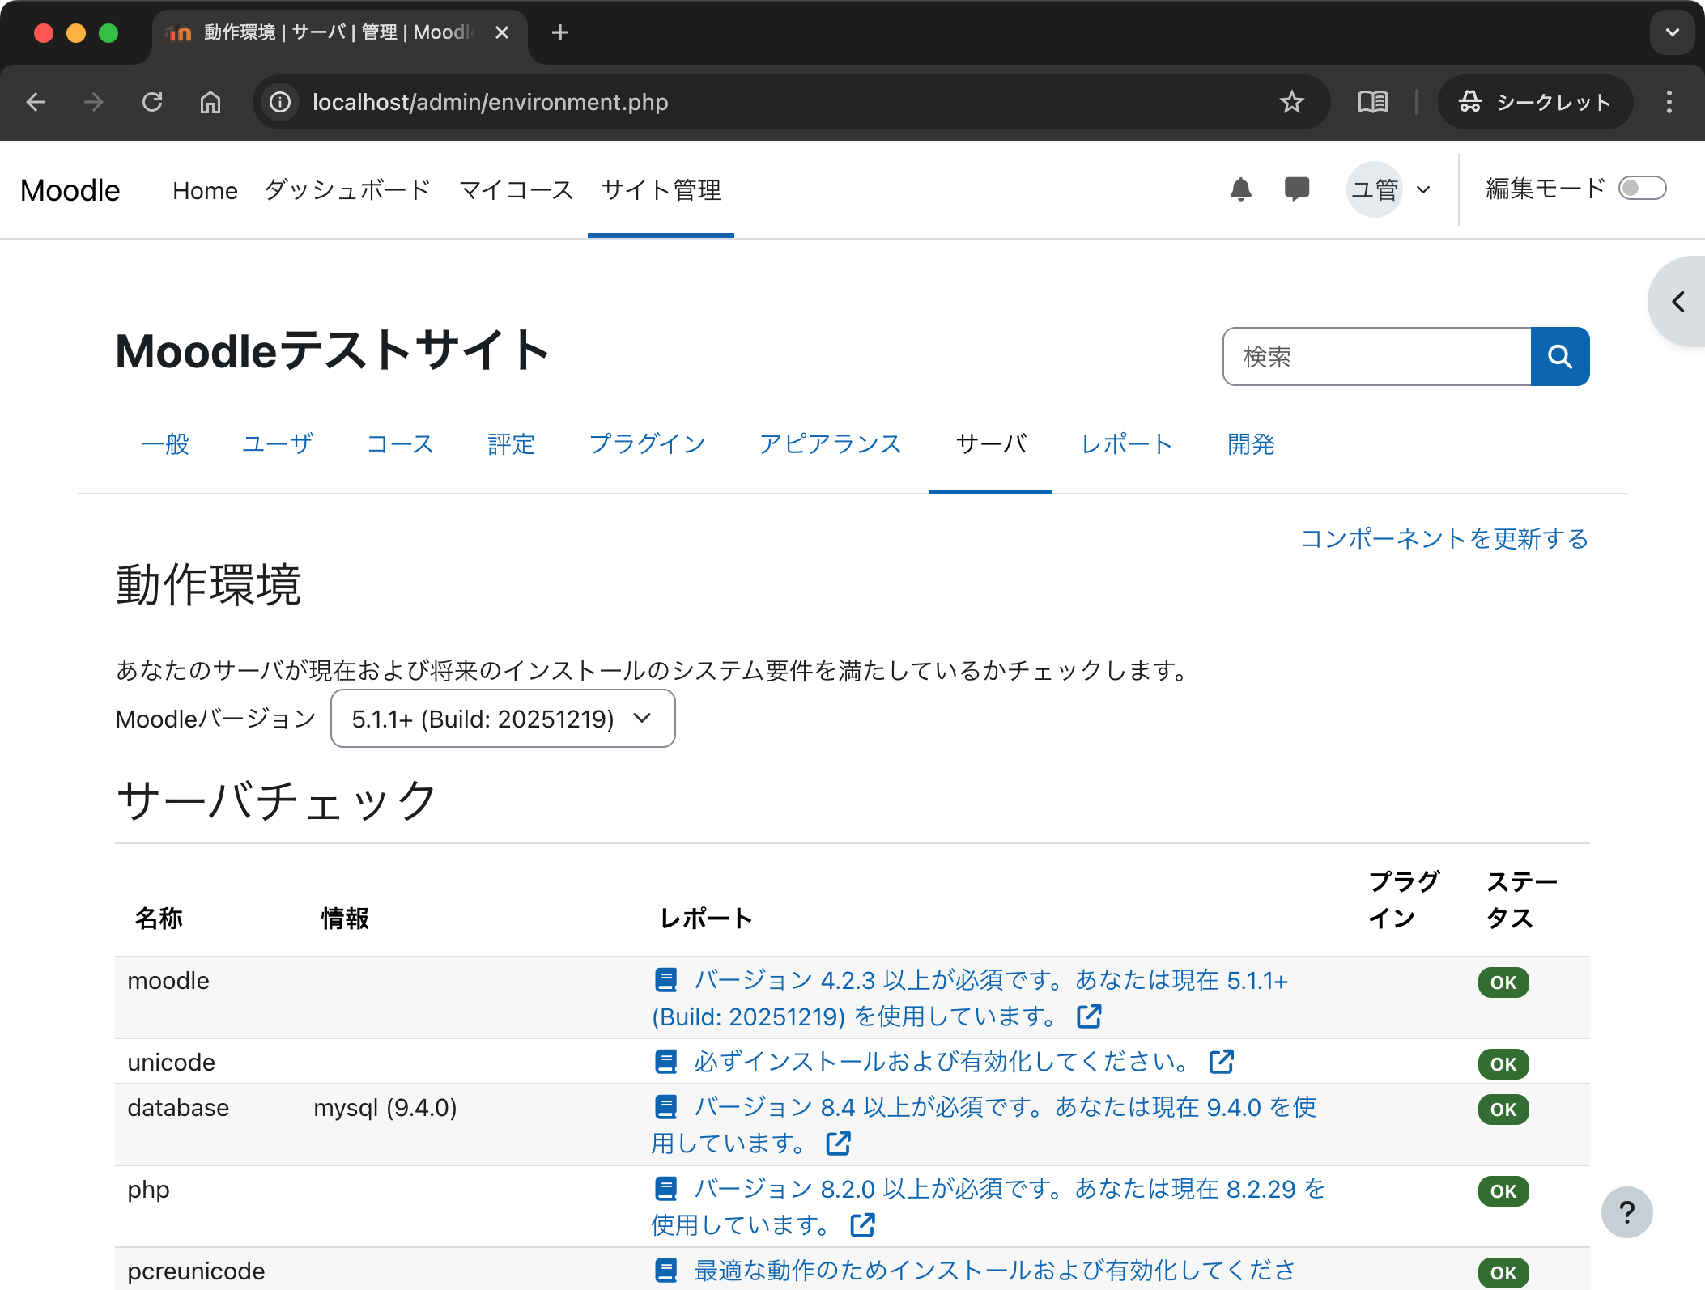The height and width of the screenshot is (1290, 1705).
Task: Bookmark page with the star icon
Action: 1291,102
